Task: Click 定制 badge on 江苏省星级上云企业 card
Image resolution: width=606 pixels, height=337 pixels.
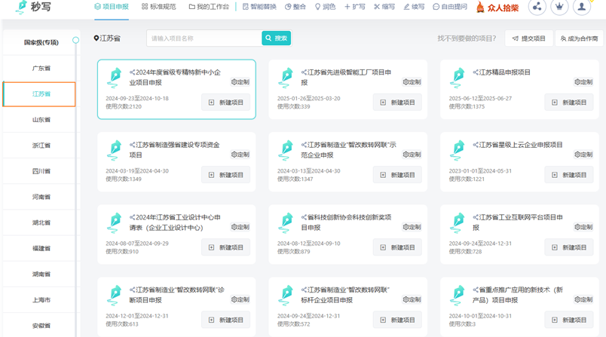Action: tap(583, 155)
